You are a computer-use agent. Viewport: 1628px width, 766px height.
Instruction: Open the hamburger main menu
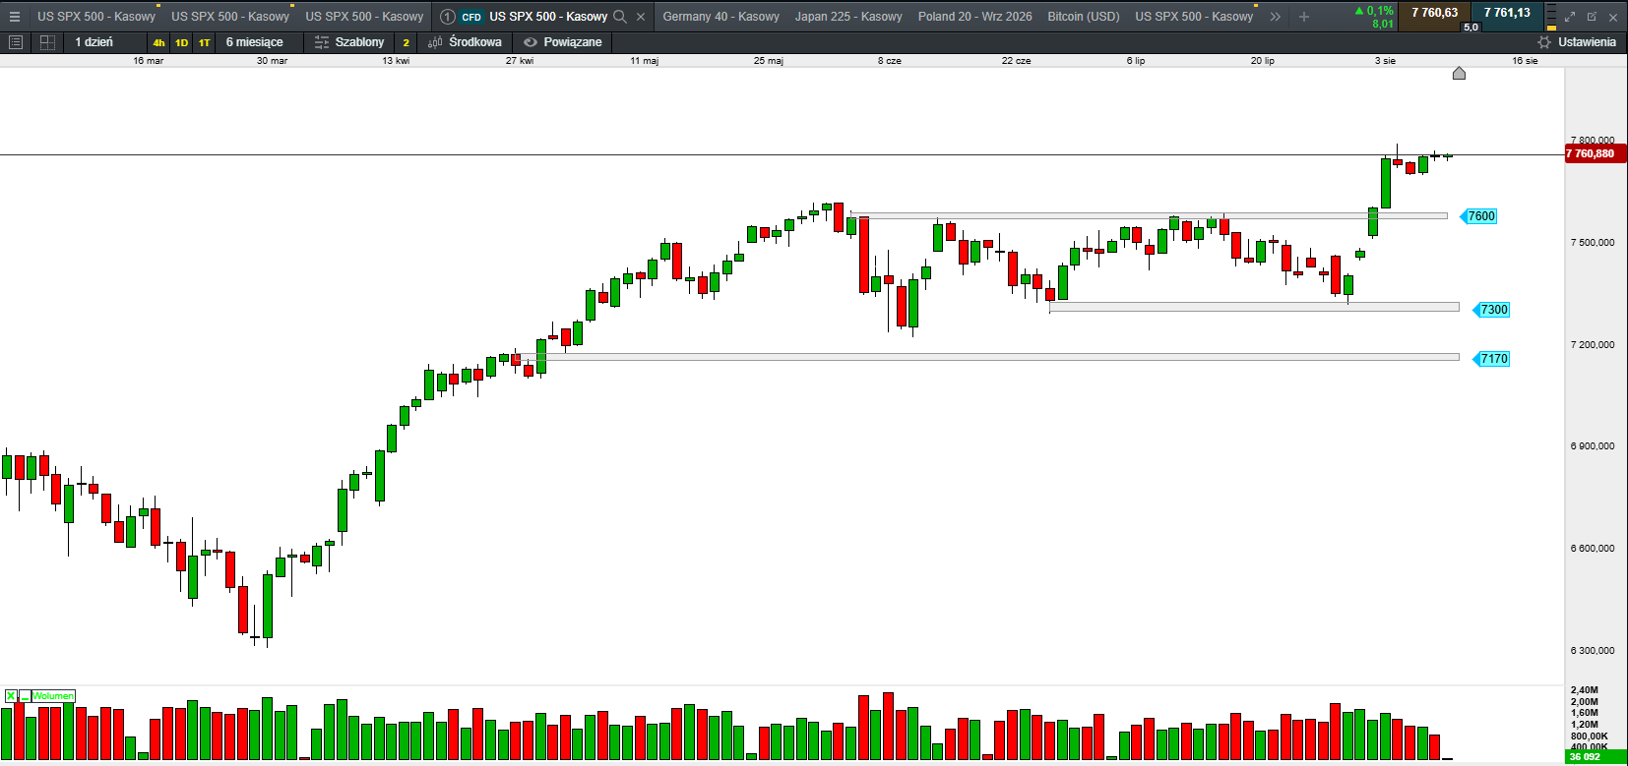14,16
